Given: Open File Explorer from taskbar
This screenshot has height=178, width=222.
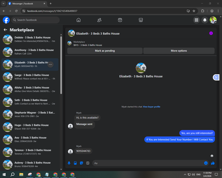Looking at the screenshot, I should (x=21, y=174).
